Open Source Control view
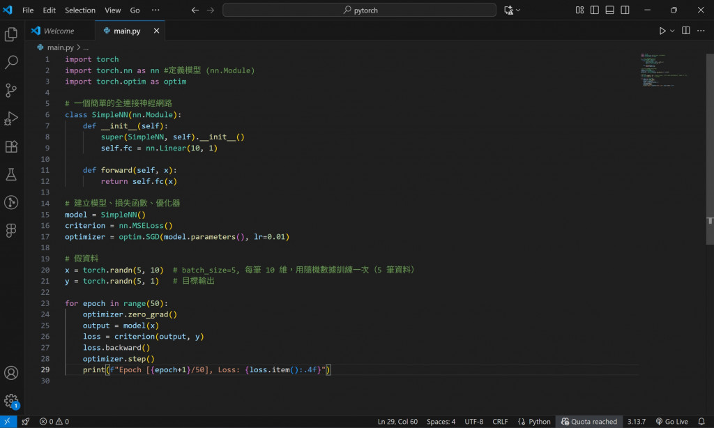Screen dimensions: 714x428 click(x=11, y=90)
